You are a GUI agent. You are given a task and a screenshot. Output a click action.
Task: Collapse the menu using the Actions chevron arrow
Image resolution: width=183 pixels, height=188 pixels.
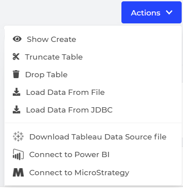coord(169,12)
